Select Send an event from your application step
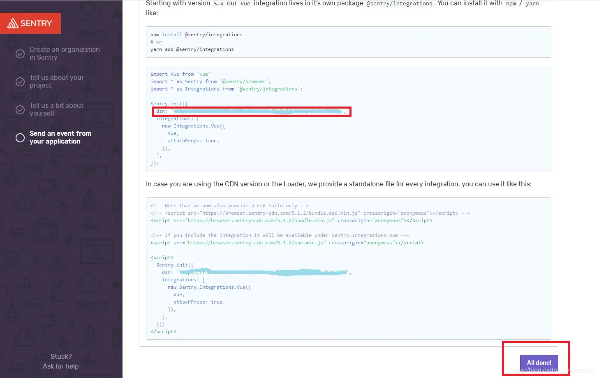This screenshot has width=599, height=378. click(60, 137)
